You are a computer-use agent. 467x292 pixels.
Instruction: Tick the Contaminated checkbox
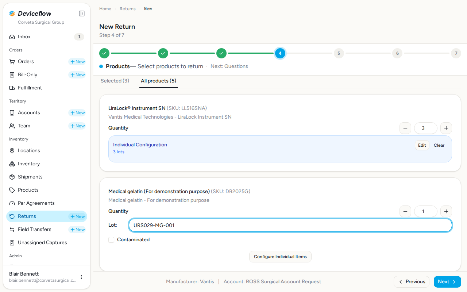coord(111,240)
